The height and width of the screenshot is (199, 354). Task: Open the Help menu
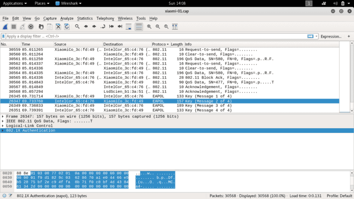point(153,19)
